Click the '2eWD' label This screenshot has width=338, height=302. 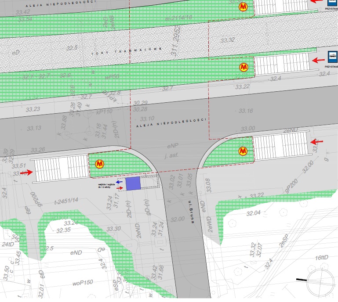point(210,225)
